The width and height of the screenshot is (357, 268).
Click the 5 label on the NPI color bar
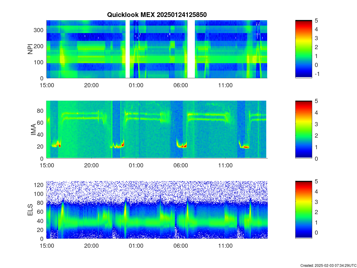click(317, 21)
